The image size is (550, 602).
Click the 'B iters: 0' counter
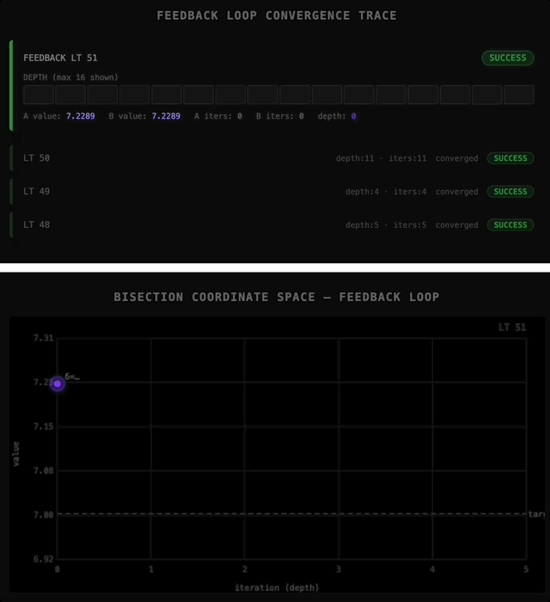[x=280, y=116]
